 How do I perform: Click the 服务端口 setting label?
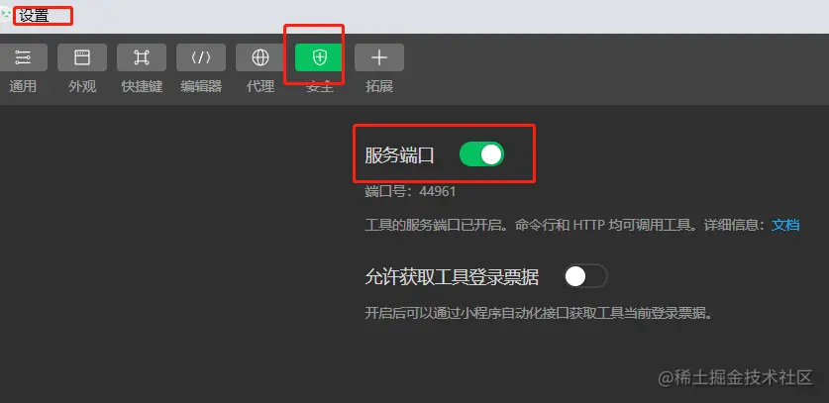tap(399, 155)
